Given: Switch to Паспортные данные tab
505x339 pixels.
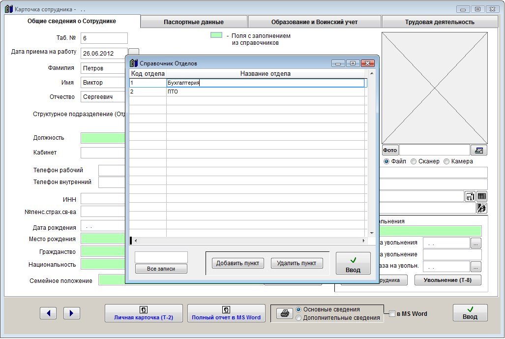Looking at the screenshot, I should click(194, 22).
